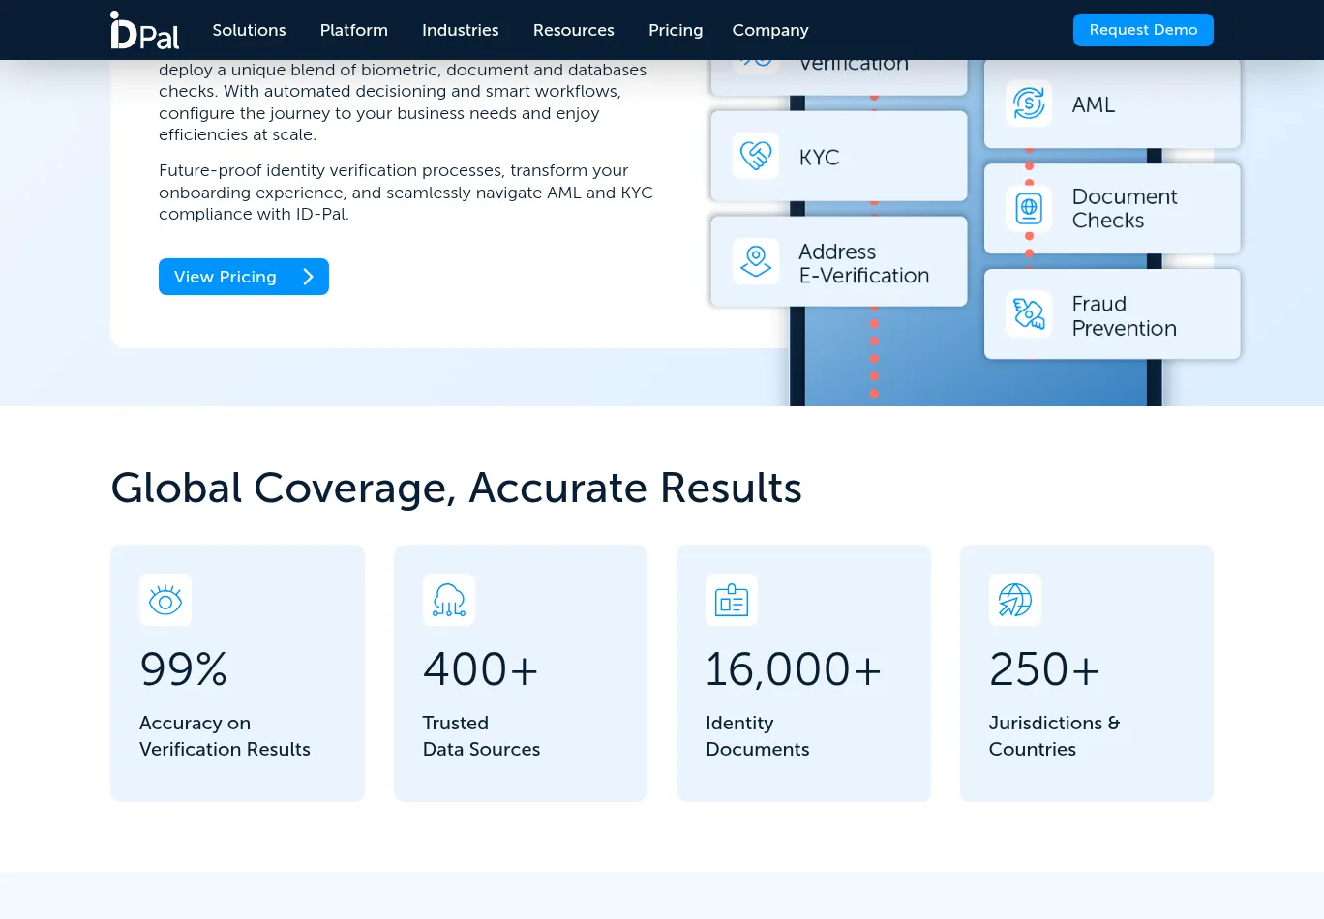The height and width of the screenshot is (919, 1324).
Task: Expand the Resources navigation dropdown
Action: 573,30
